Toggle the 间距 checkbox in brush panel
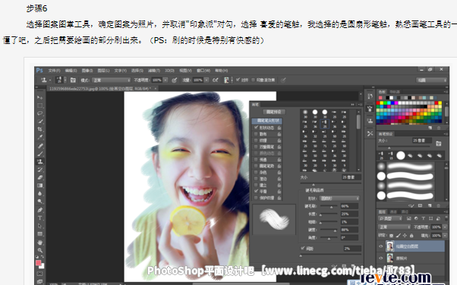The height and width of the screenshot is (285, 457). (x=303, y=249)
